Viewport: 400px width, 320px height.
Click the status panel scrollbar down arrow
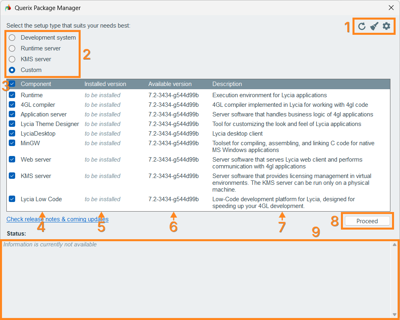click(x=394, y=314)
